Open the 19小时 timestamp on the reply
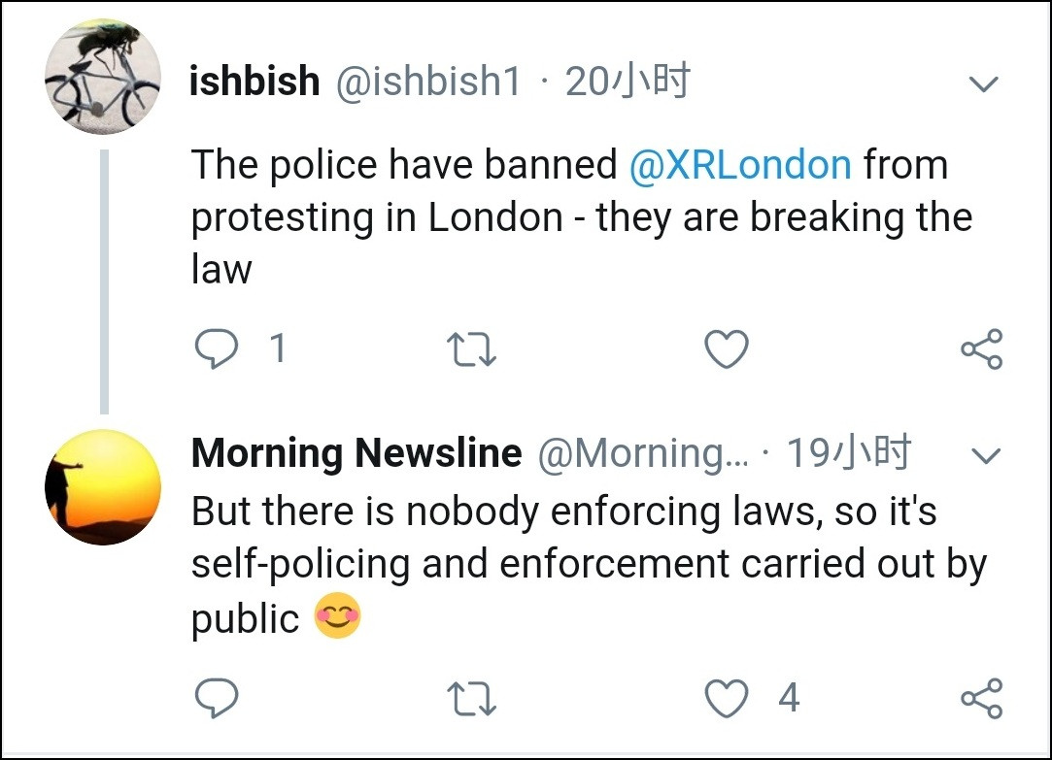This screenshot has height=760, width=1052. (848, 453)
